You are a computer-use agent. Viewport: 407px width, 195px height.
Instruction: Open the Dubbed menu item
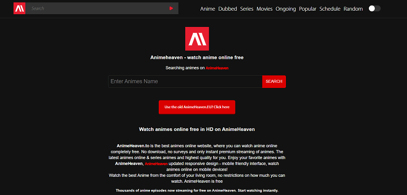coord(227,9)
